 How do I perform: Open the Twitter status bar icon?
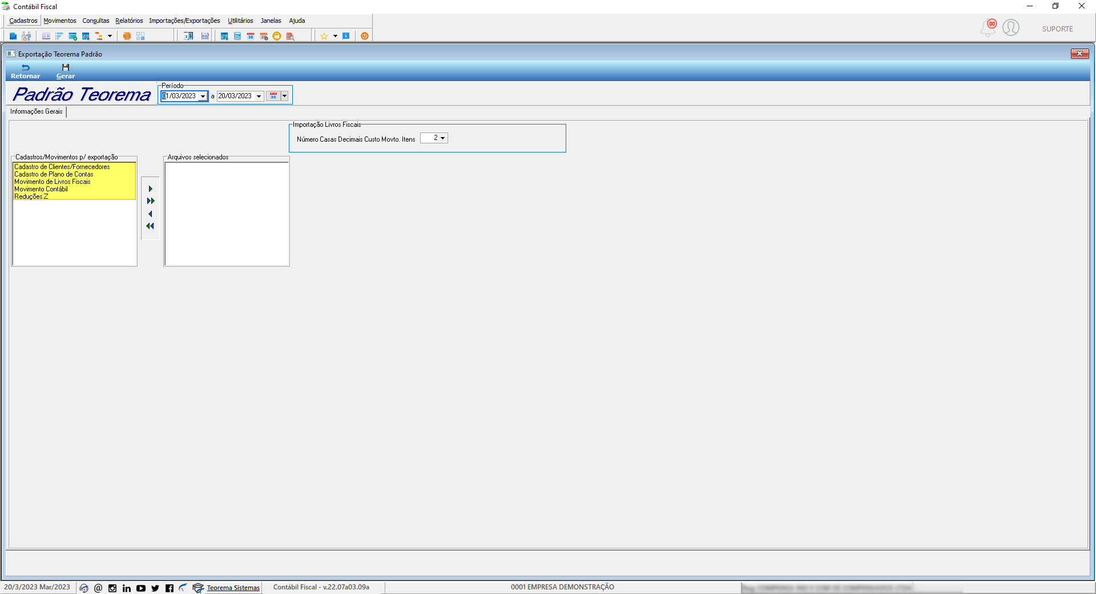pos(155,588)
